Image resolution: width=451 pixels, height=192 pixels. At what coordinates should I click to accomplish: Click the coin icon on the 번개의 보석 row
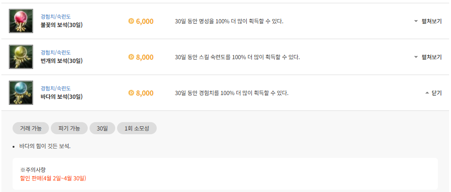coord(131,57)
